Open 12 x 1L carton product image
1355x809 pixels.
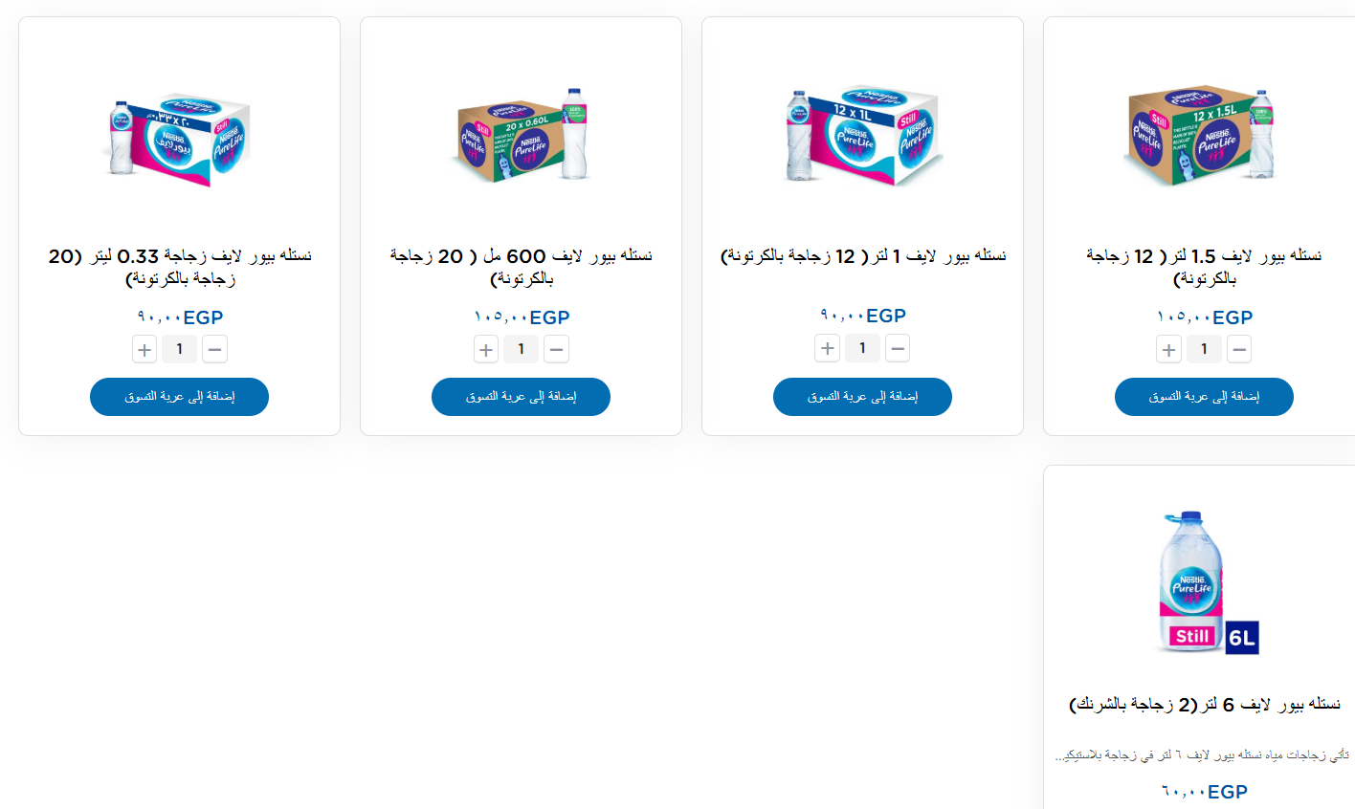pos(862,136)
